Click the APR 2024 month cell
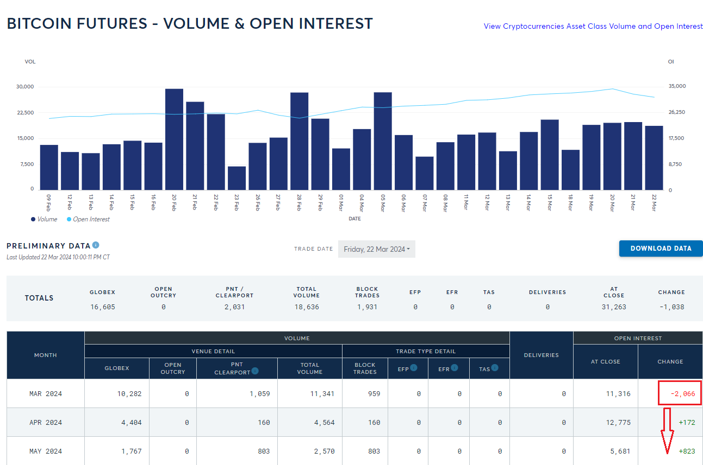The width and height of the screenshot is (703, 465). pos(46,422)
